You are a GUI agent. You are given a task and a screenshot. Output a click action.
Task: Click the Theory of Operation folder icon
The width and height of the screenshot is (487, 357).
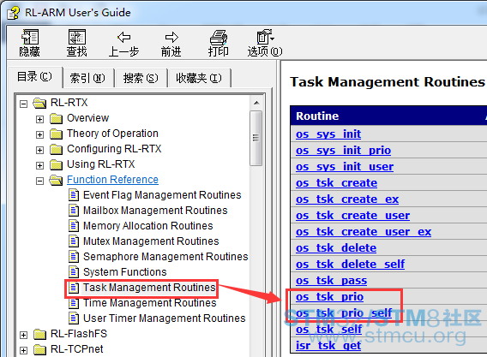pos(56,134)
